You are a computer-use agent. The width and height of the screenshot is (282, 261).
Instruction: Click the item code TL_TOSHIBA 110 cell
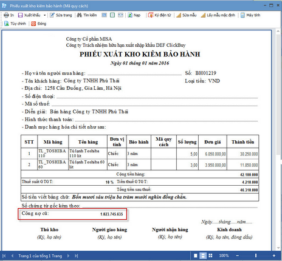click(x=53, y=154)
